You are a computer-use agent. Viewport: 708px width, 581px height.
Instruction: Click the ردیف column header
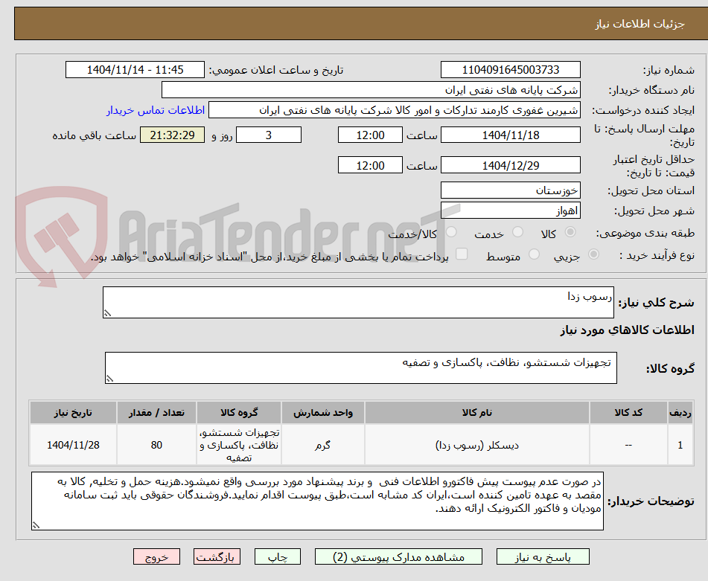click(680, 413)
